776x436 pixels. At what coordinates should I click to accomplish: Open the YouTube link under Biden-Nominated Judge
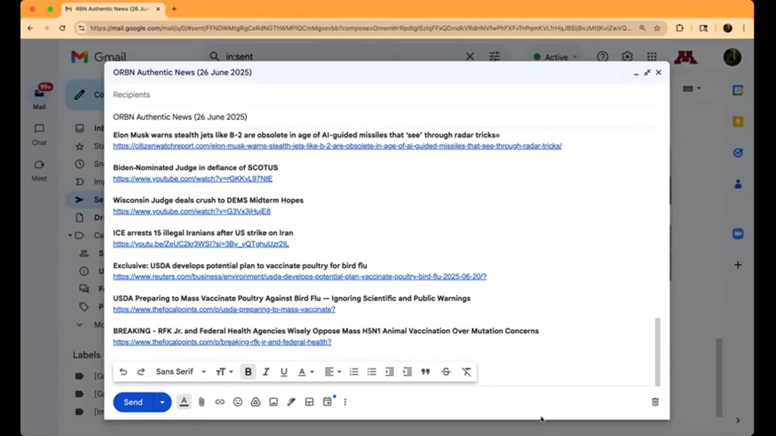click(192, 179)
